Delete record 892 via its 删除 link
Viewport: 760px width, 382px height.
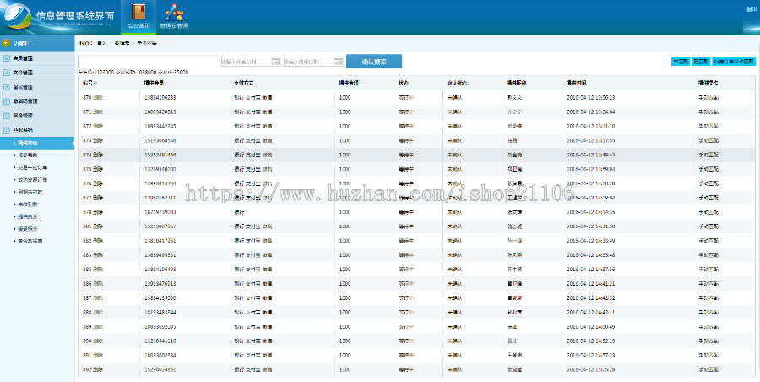(x=98, y=369)
